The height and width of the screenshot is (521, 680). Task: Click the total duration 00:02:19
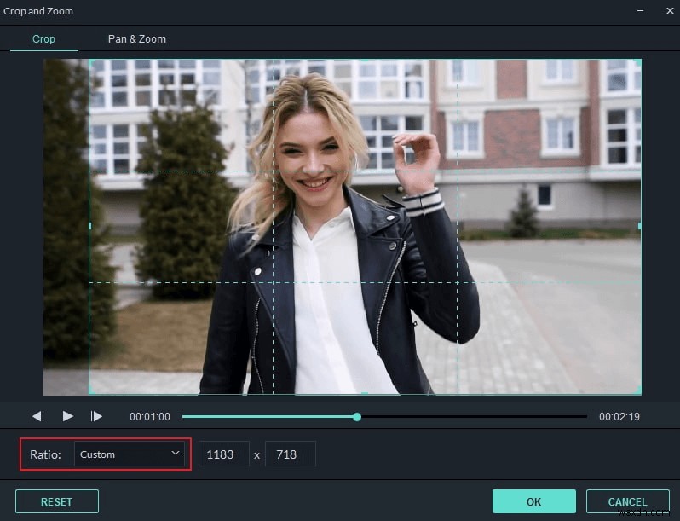(619, 417)
